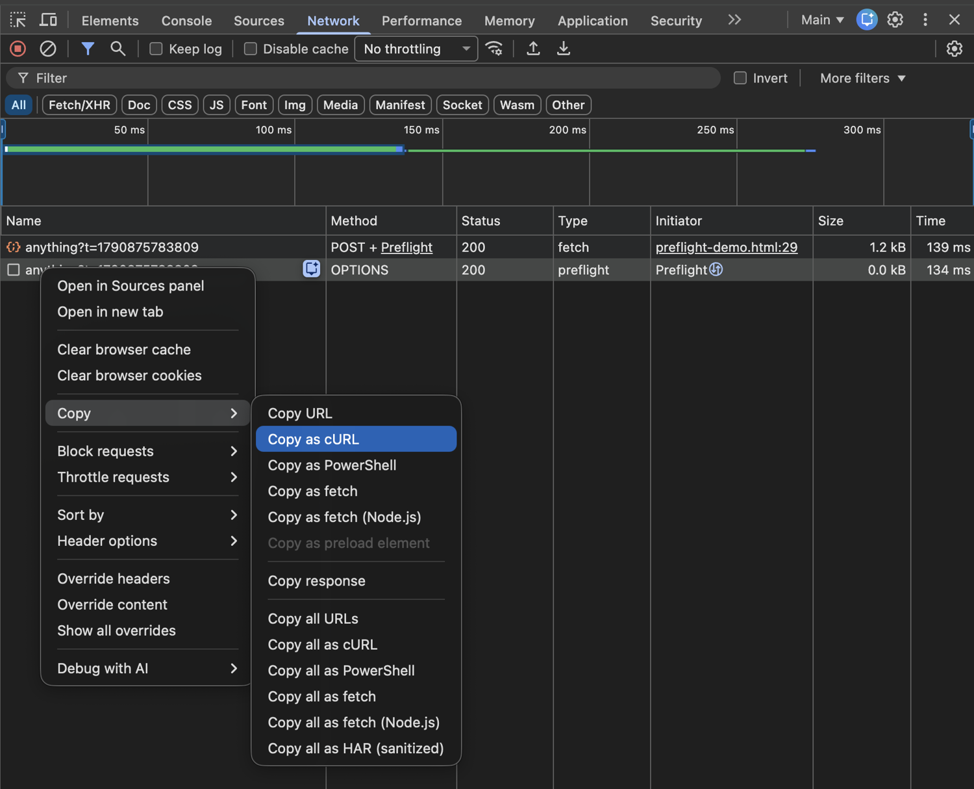Choose Copy as cURL
The image size is (974, 789).
[356, 439]
